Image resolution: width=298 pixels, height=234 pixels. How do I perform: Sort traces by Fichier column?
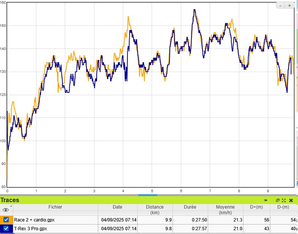[x=55, y=207]
